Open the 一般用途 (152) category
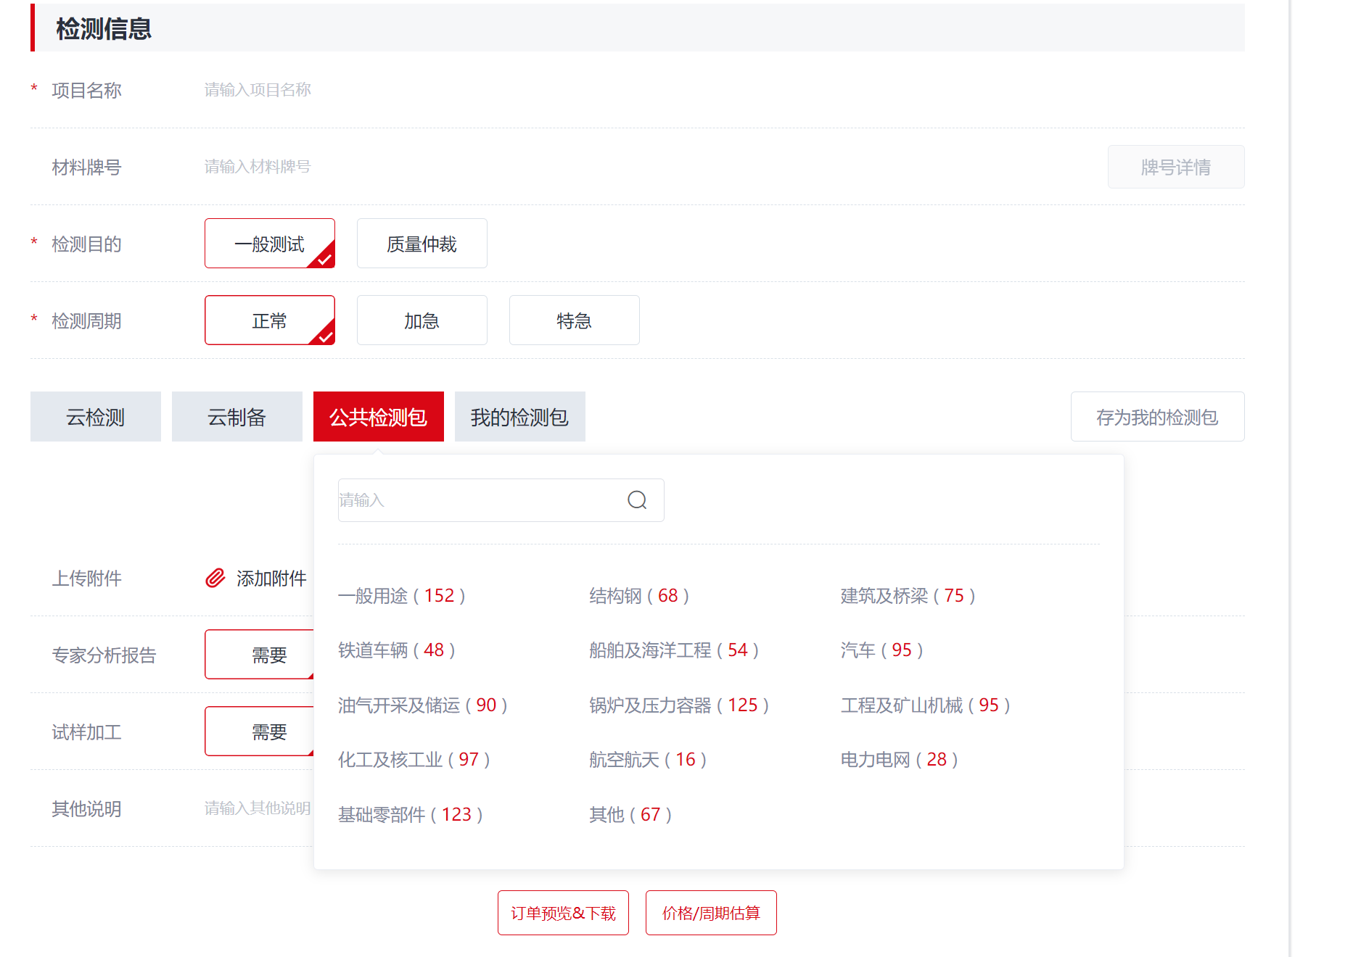Screen dimensions: 1369x957 402,596
